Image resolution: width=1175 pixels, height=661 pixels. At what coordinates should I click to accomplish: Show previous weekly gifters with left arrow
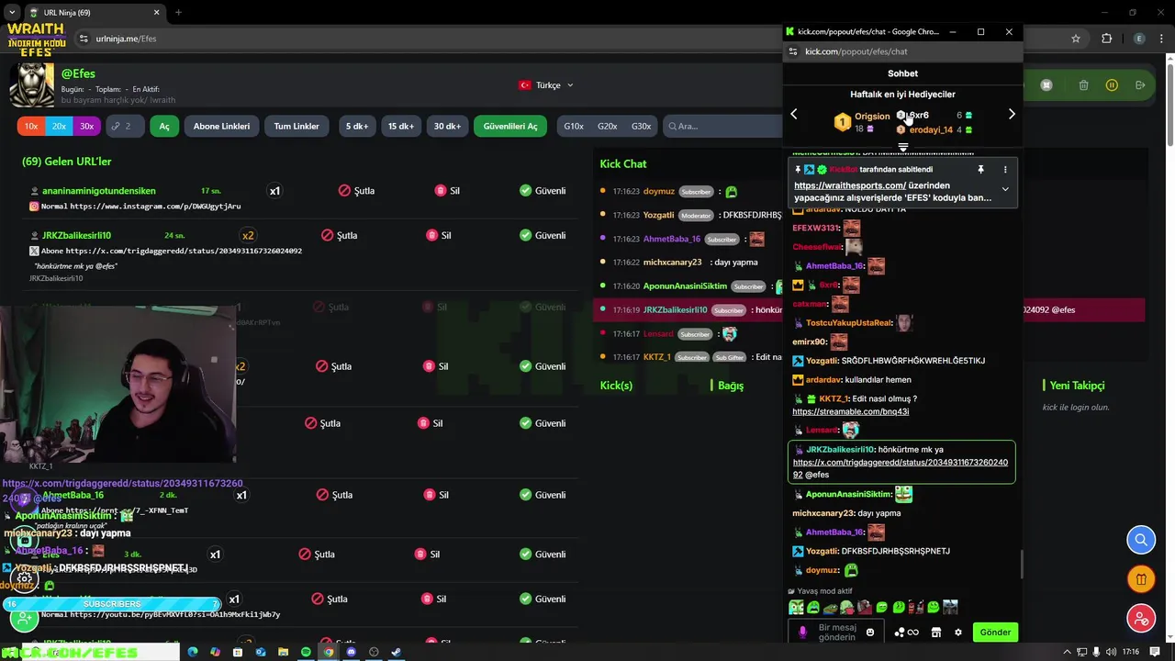(794, 114)
